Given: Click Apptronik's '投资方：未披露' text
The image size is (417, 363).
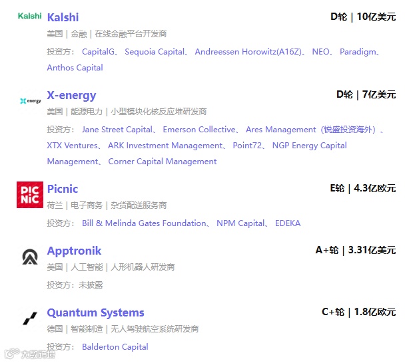Looking at the screenshot, I should pyautogui.click(x=75, y=285).
